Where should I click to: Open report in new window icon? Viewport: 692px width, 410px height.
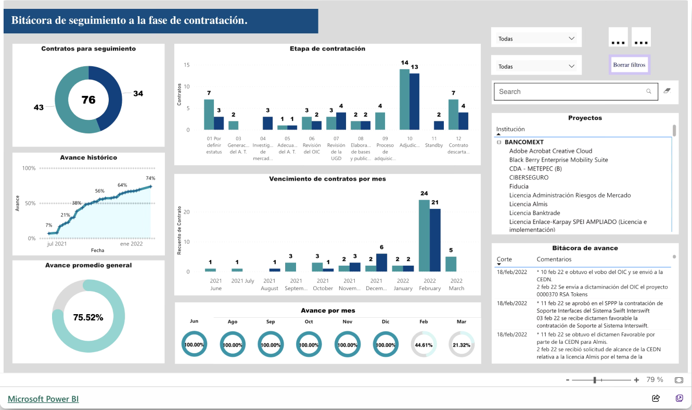pos(679,399)
